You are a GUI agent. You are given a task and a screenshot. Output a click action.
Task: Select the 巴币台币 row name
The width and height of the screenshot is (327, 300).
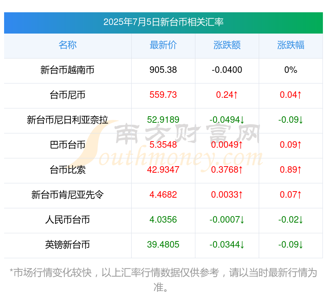click(67, 145)
